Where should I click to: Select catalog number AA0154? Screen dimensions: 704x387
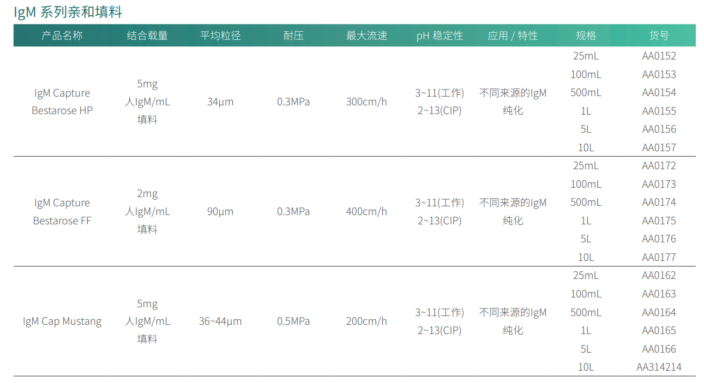659,92
